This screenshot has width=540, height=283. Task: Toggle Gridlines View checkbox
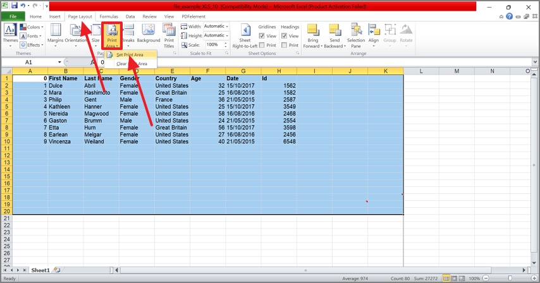(x=262, y=36)
